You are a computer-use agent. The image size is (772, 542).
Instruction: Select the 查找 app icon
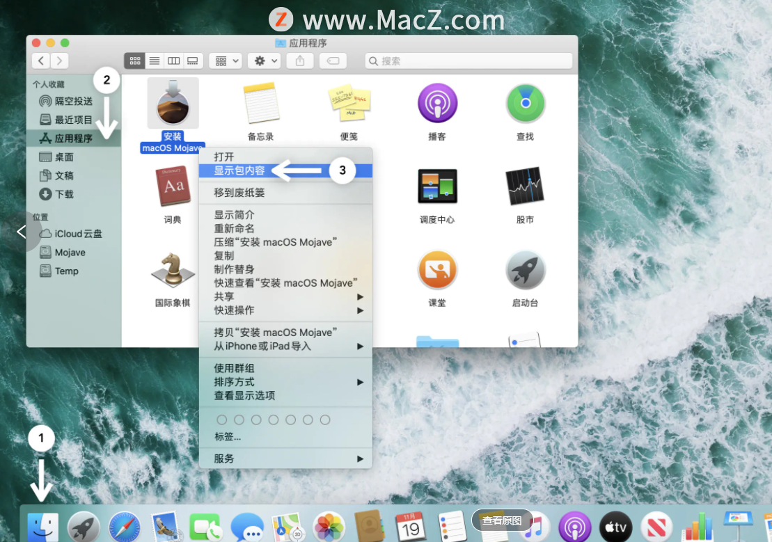(526, 103)
